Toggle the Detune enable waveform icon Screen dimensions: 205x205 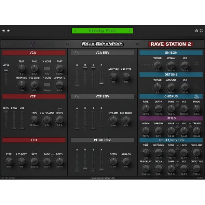196,86
